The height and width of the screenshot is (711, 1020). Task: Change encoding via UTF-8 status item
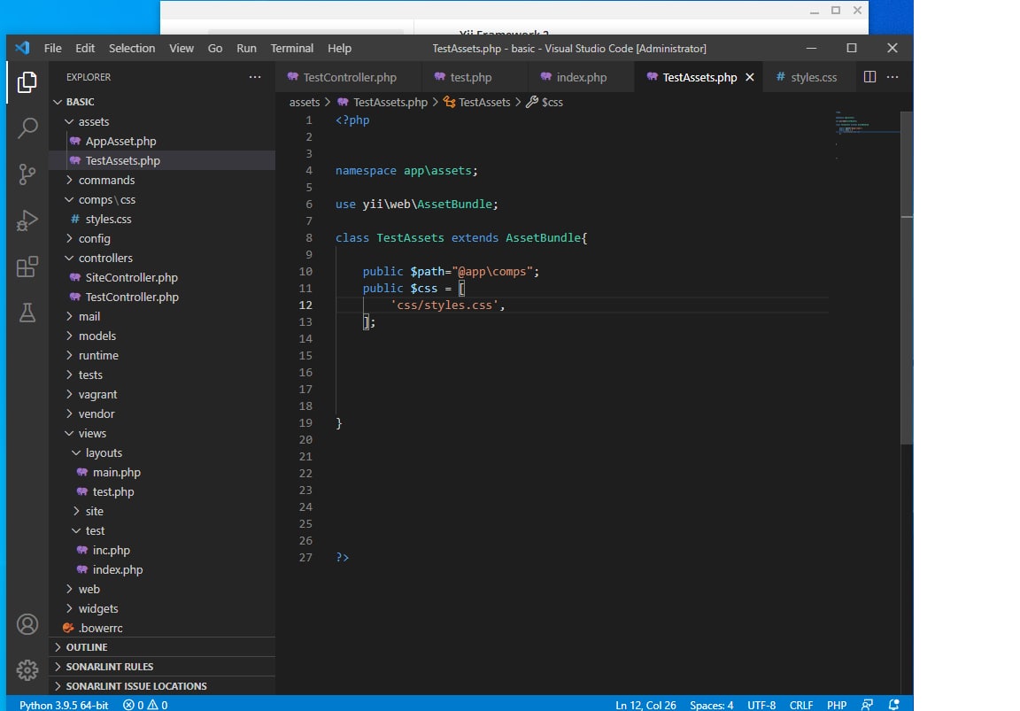click(x=761, y=705)
